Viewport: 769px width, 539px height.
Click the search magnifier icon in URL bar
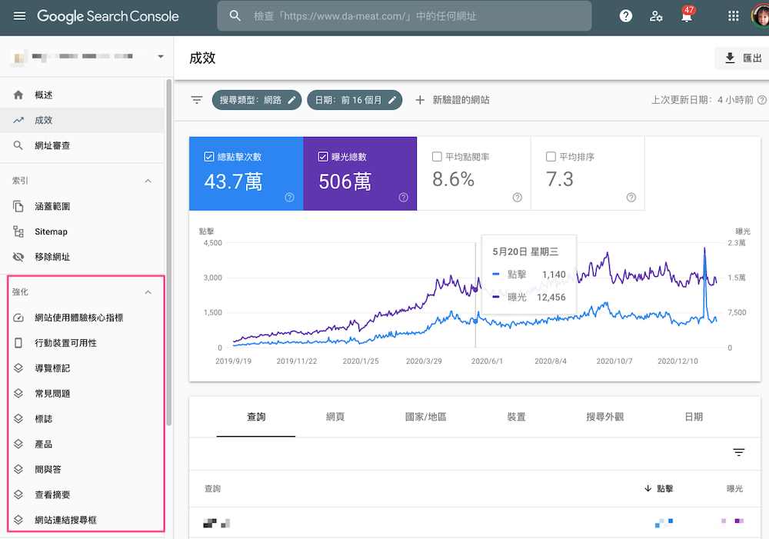click(235, 16)
